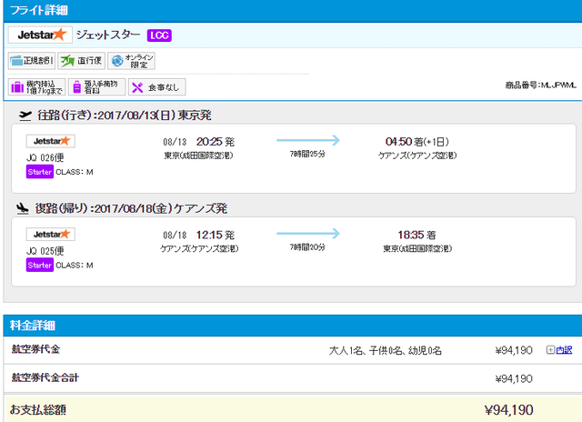Click the JQ 025便 flight number

pos(45,251)
